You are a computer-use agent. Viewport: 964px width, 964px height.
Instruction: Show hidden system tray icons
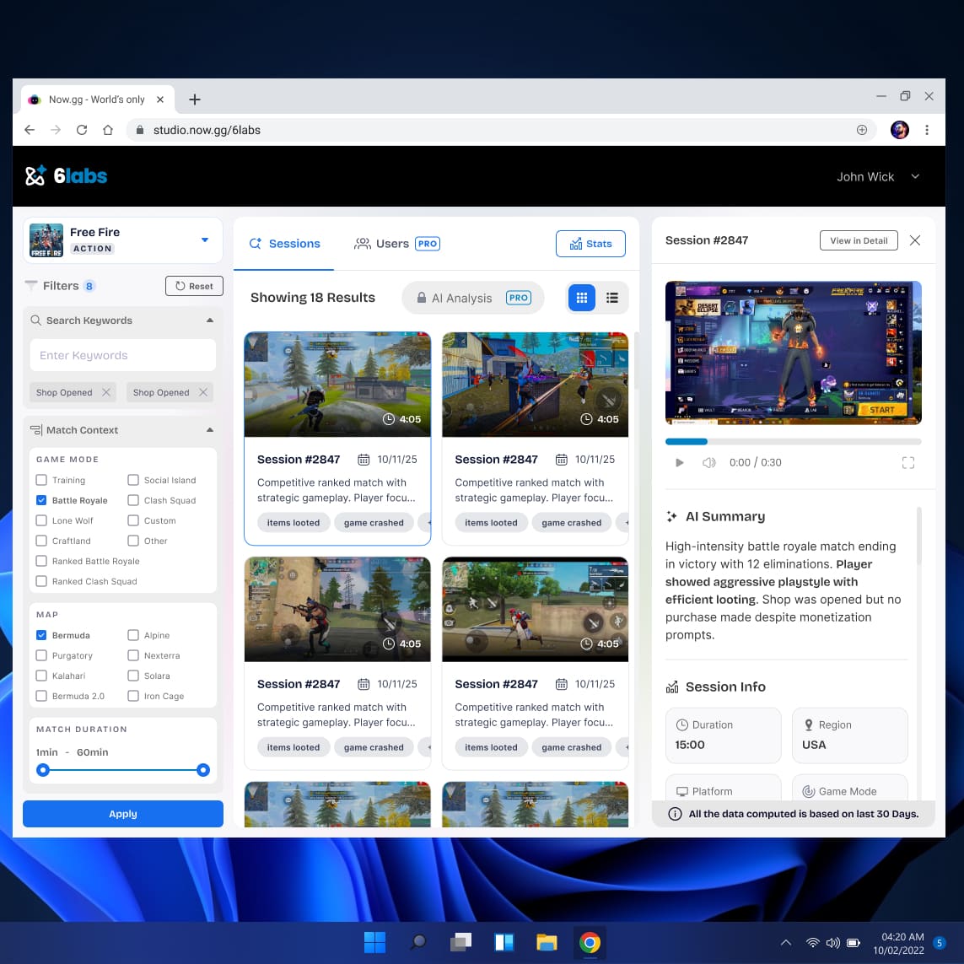coord(786,942)
